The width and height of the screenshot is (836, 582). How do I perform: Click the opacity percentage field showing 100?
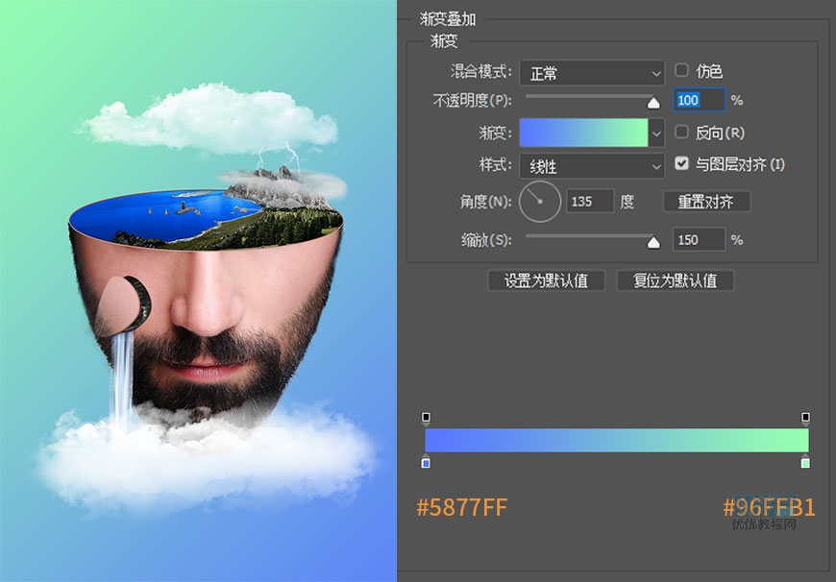coord(699,100)
